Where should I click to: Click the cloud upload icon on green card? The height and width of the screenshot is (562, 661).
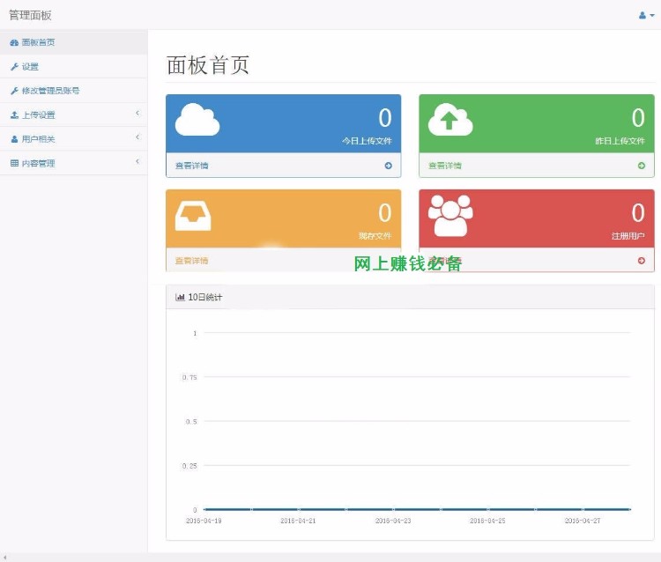(x=450, y=119)
